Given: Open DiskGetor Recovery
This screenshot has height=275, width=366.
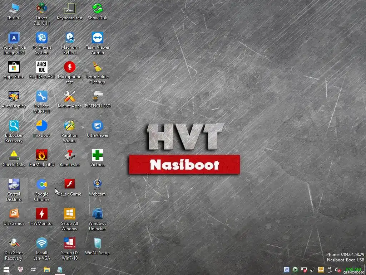Looking at the screenshot, I should (14, 249).
